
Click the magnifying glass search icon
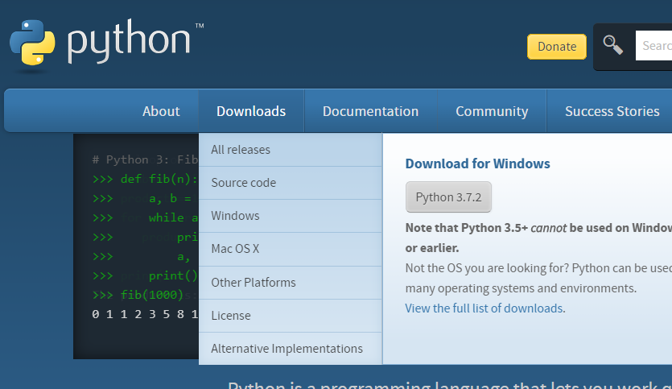pyautogui.click(x=613, y=45)
